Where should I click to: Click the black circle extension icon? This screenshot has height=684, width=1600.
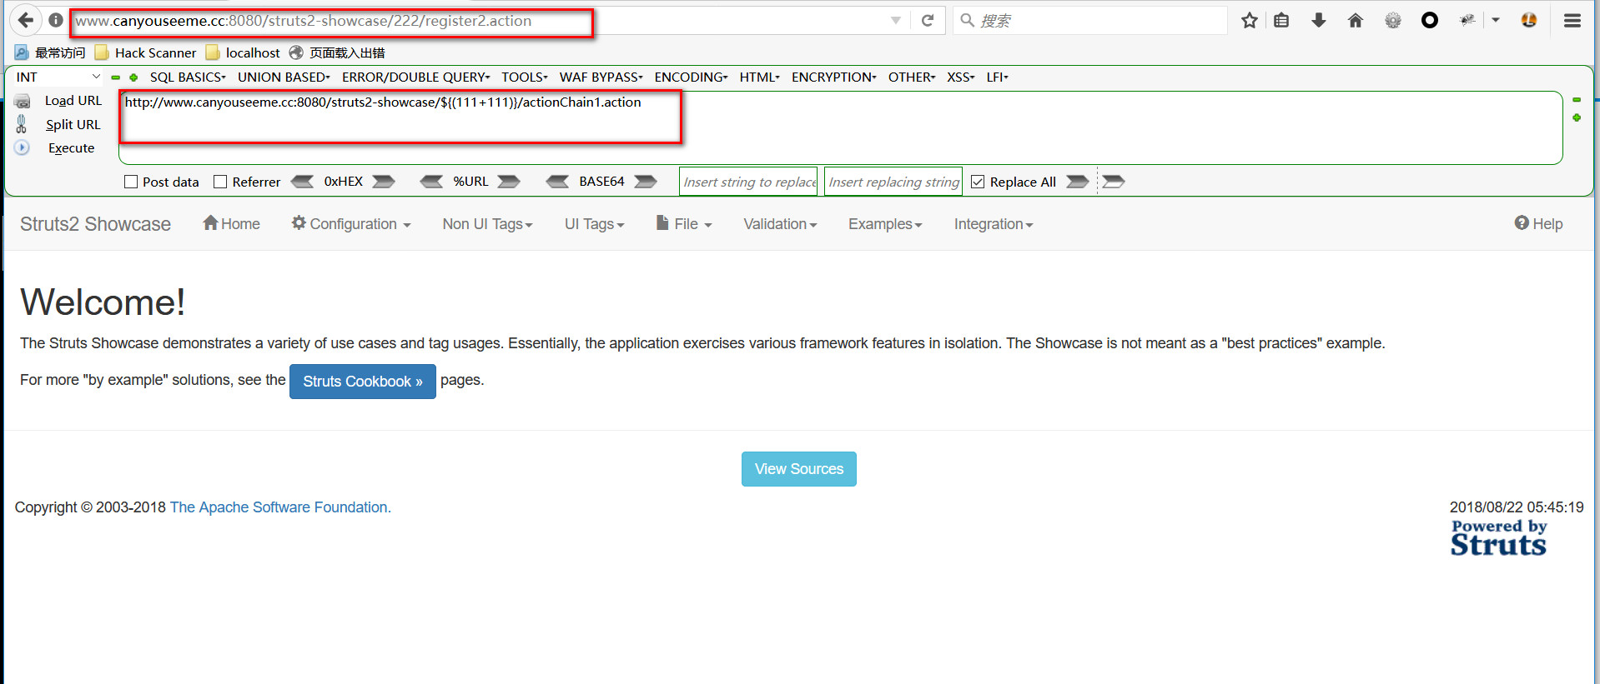tap(1430, 21)
